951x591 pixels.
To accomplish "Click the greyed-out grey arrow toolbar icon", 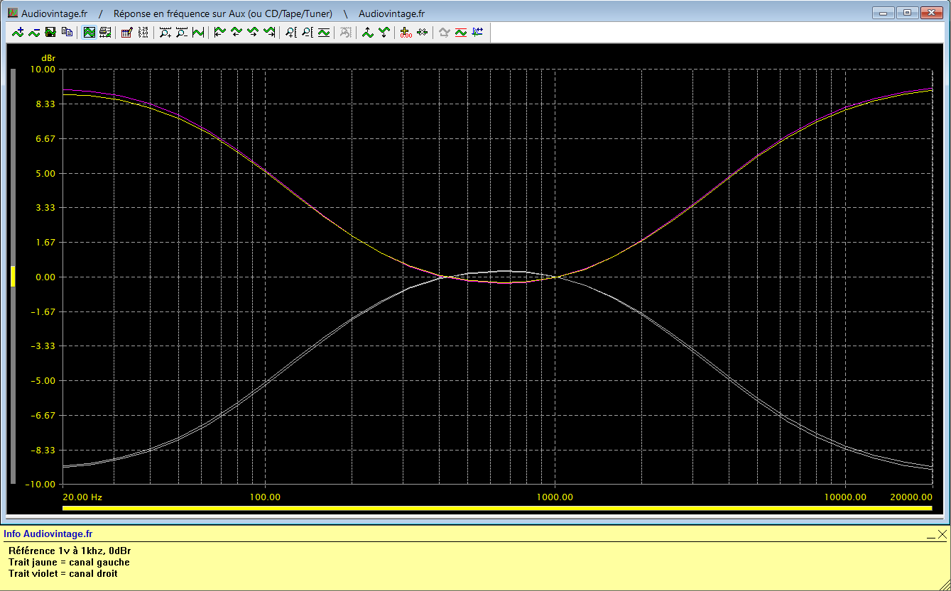I will coord(444,32).
